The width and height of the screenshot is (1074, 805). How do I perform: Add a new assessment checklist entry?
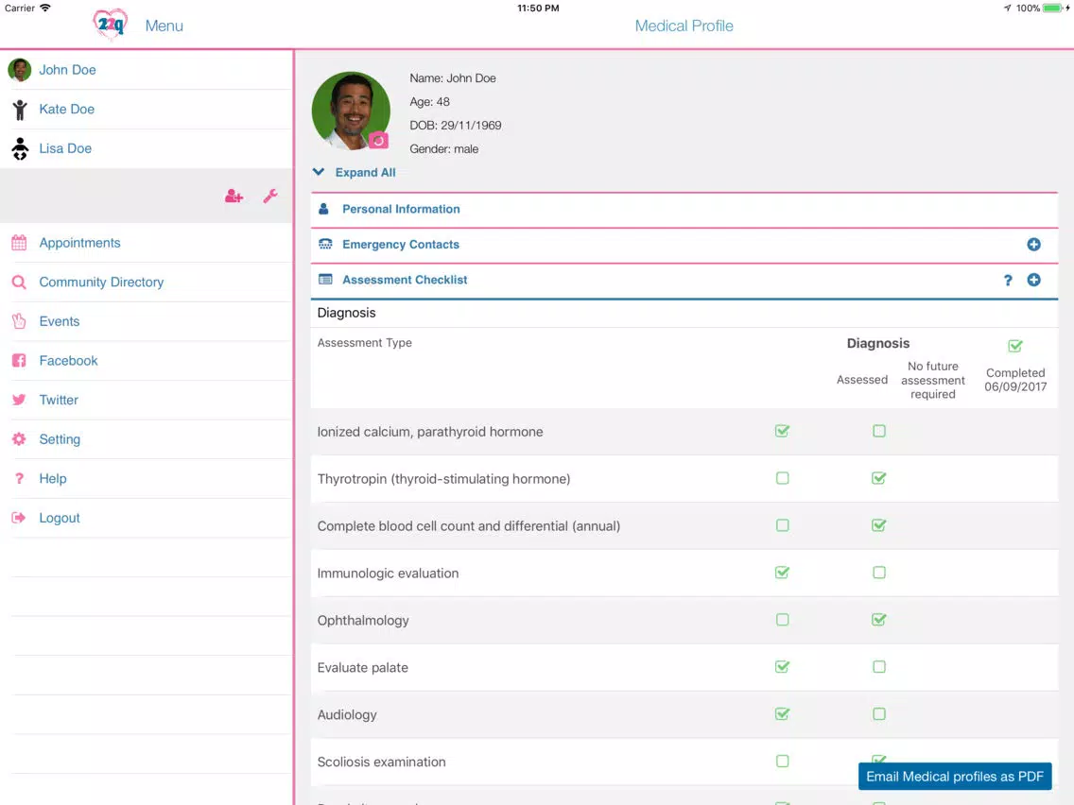pyautogui.click(x=1033, y=280)
